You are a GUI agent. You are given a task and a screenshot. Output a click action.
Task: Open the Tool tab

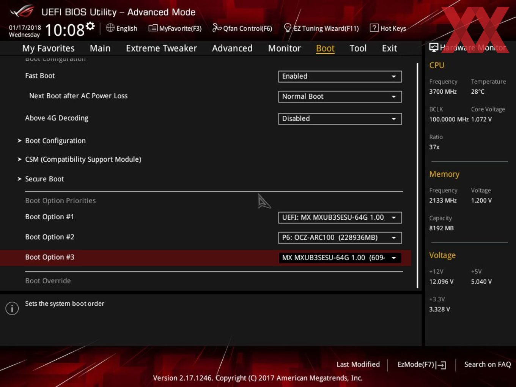[x=358, y=48]
